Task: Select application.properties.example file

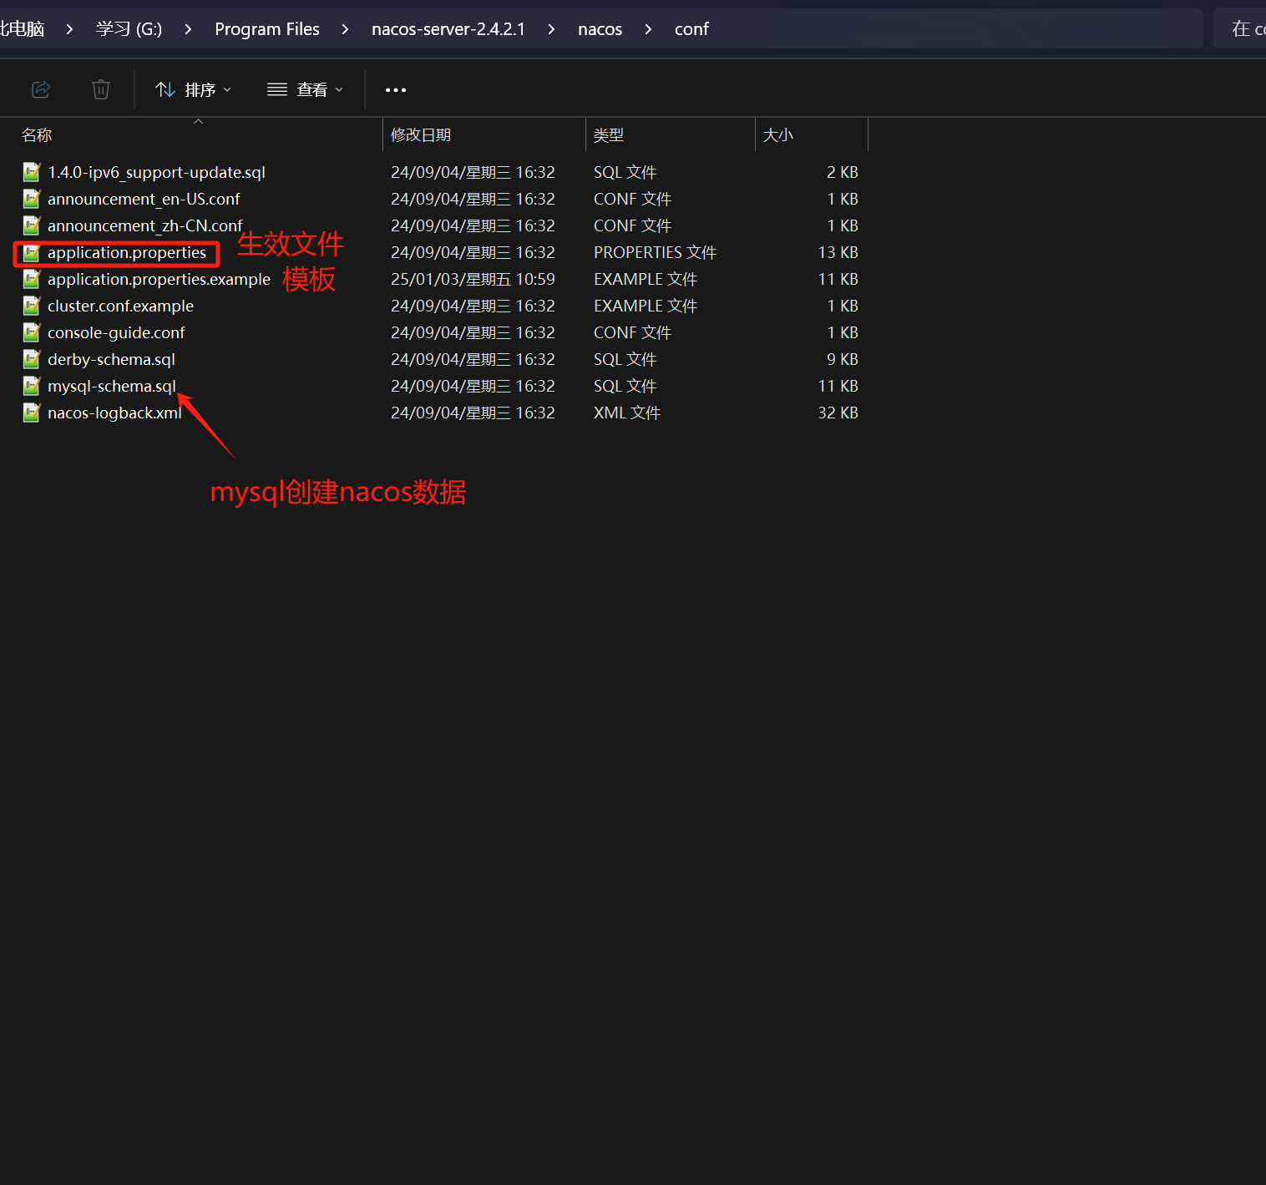Action: click(159, 280)
